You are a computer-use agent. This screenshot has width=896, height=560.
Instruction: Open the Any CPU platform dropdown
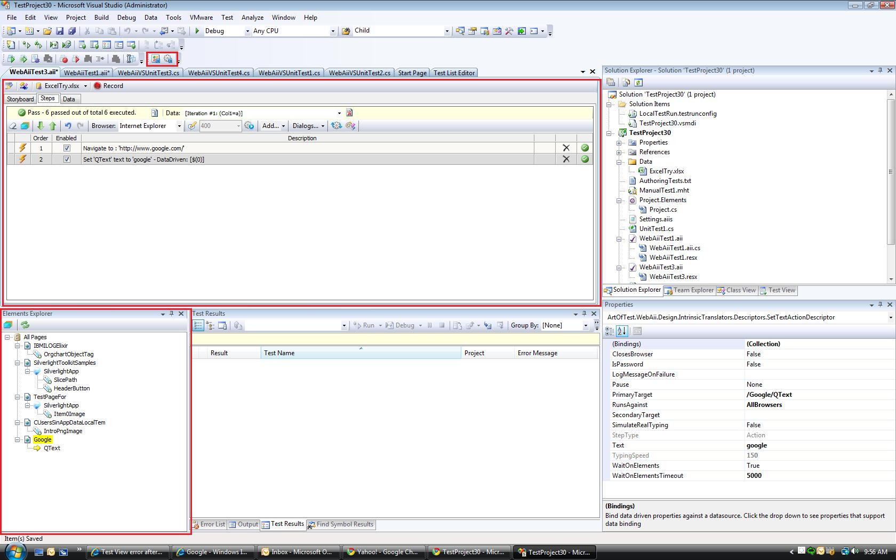tap(333, 31)
